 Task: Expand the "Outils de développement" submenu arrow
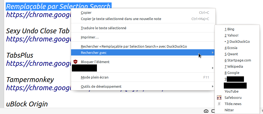coord(213,86)
